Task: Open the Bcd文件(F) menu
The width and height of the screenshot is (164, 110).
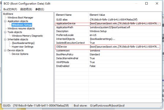Action: point(10,9)
